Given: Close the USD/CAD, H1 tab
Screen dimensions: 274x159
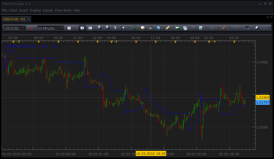Looking at the screenshot, I should [x=28, y=19].
